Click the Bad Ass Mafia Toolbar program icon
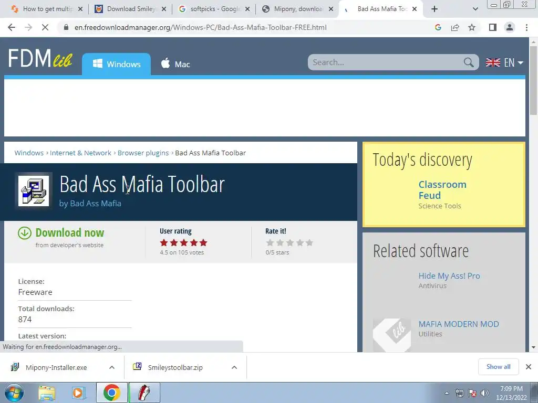This screenshot has height=403, width=538. click(34, 191)
